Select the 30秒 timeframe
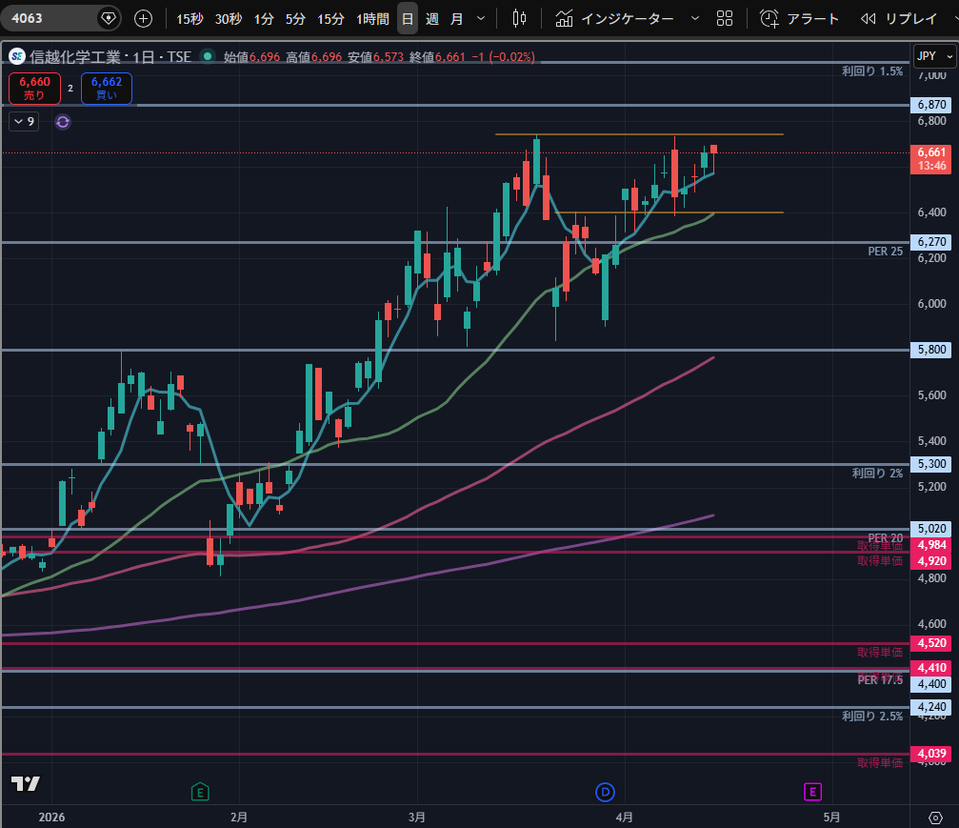 click(x=229, y=19)
